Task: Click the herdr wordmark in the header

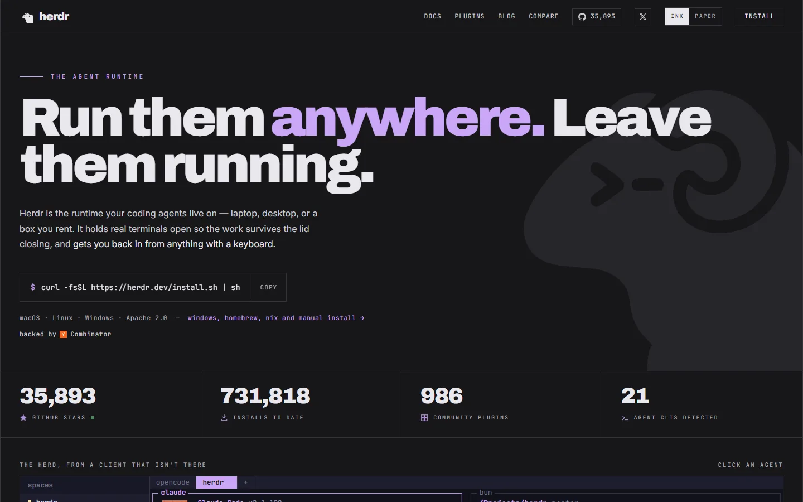Action: (54, 17)
